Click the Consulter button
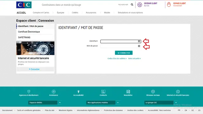Screen dimensions: 203x114 (35, 69)
